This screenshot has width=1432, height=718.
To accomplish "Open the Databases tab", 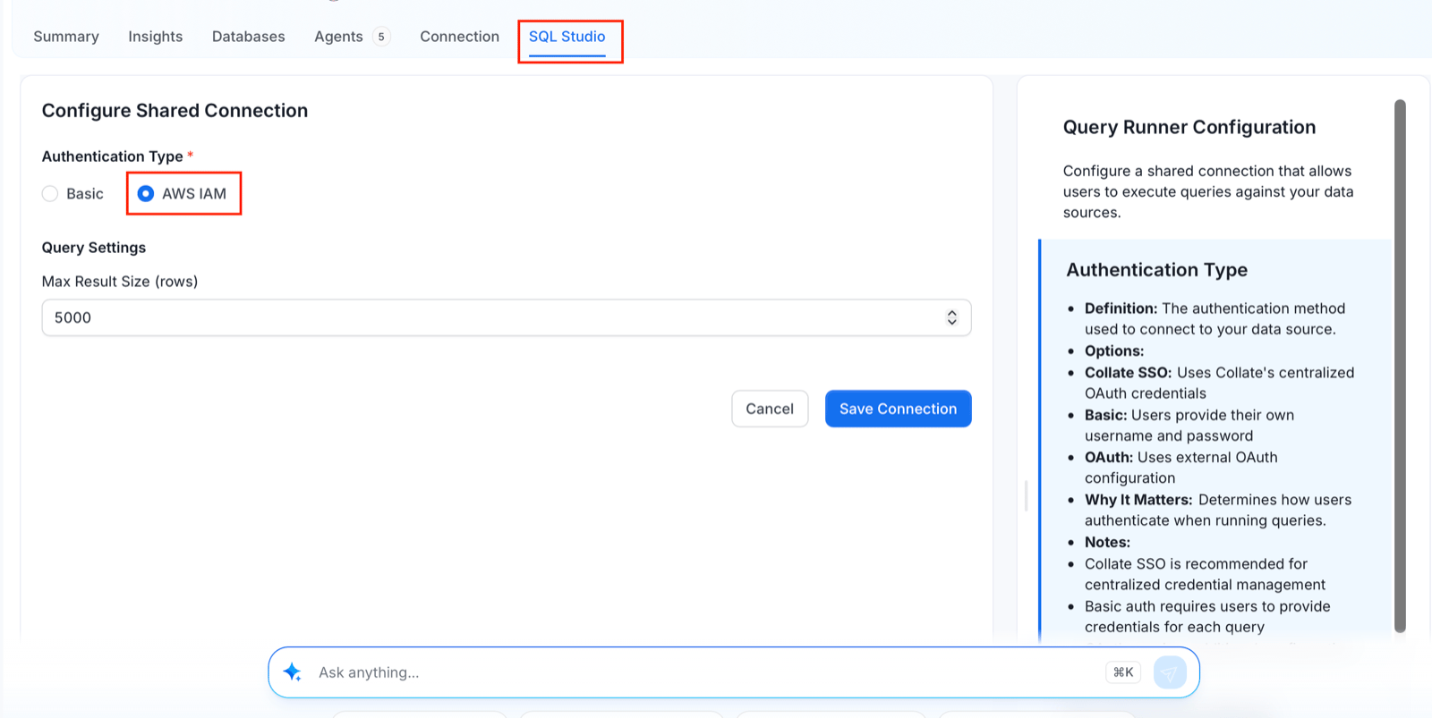I will [248, 37].
